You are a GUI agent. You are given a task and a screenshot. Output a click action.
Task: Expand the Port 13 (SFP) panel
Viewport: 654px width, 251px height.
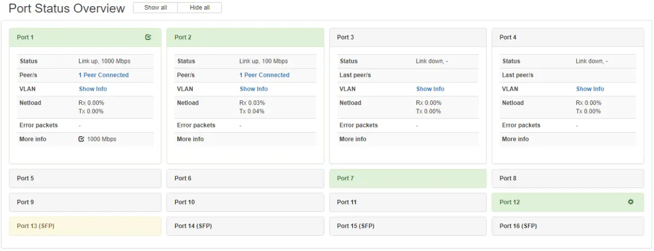point(85,226)
